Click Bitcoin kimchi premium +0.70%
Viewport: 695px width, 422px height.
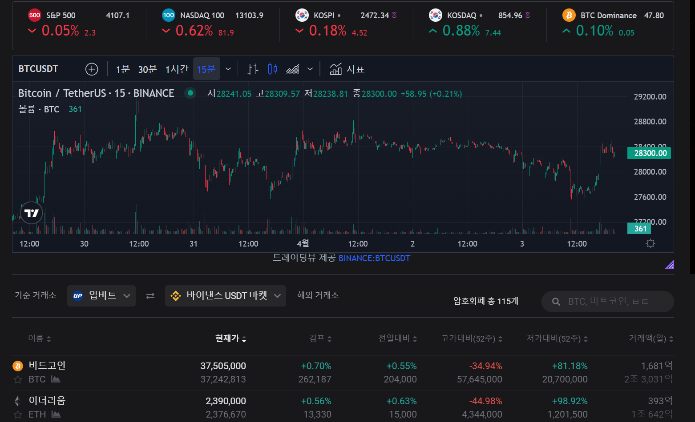click(316, 366)
